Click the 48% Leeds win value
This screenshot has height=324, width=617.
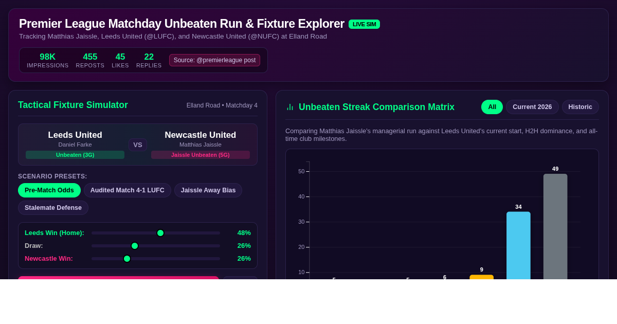pos(244,233)
